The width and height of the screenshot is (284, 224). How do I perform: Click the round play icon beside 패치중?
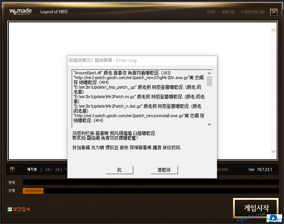tap(12, 169)
